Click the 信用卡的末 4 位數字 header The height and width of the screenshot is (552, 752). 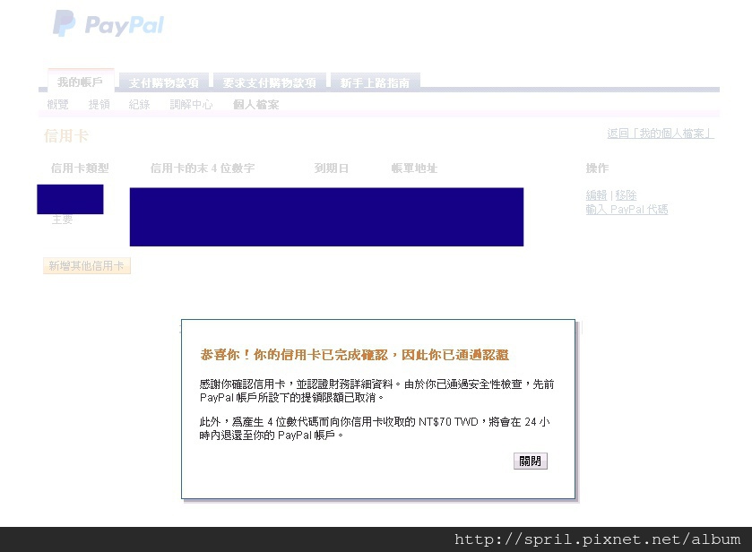click(203, 168)
